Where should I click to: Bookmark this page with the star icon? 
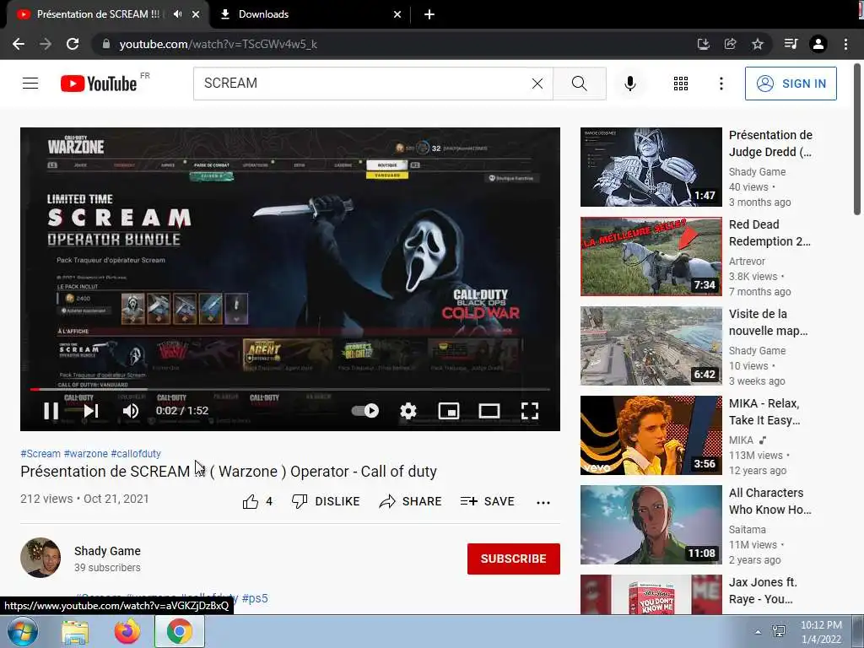coord(758,44)
